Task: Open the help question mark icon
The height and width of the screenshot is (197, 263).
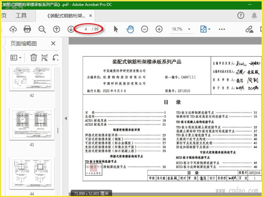Action: (241, 15)
